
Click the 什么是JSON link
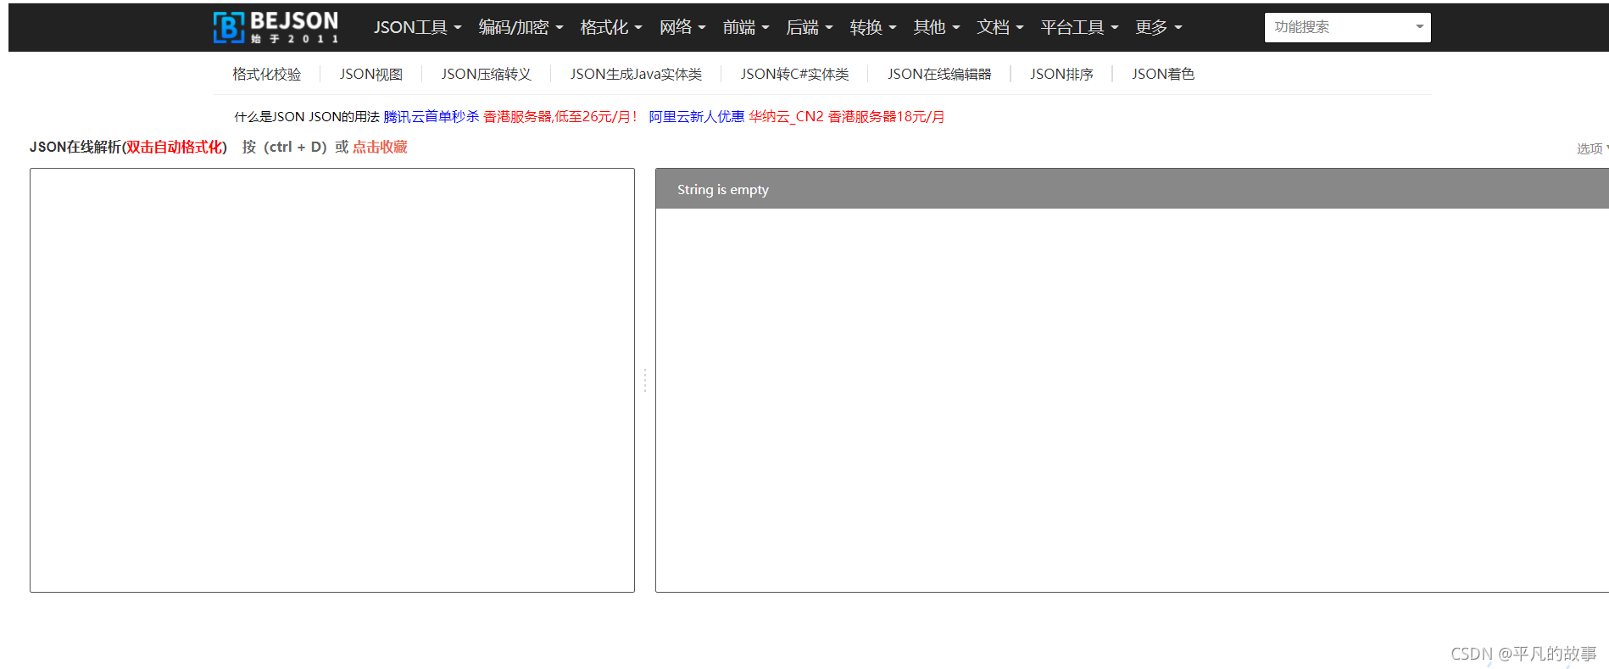pos(270,117)
